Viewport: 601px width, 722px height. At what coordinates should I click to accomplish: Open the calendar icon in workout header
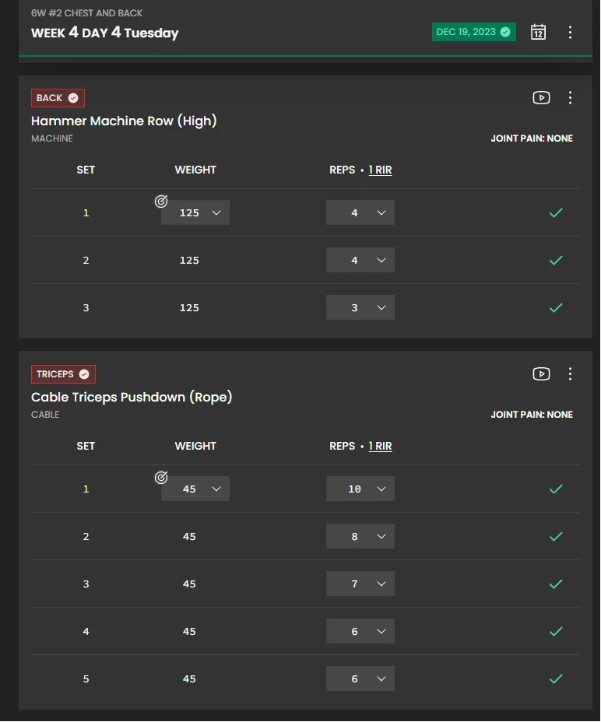tap(538, 32)
